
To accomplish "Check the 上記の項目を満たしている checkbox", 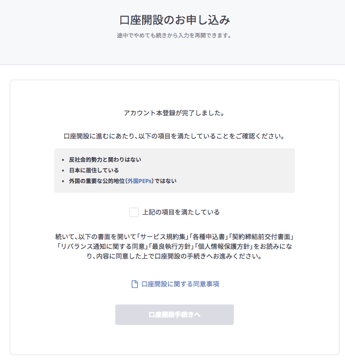I will tap(134, 212).
